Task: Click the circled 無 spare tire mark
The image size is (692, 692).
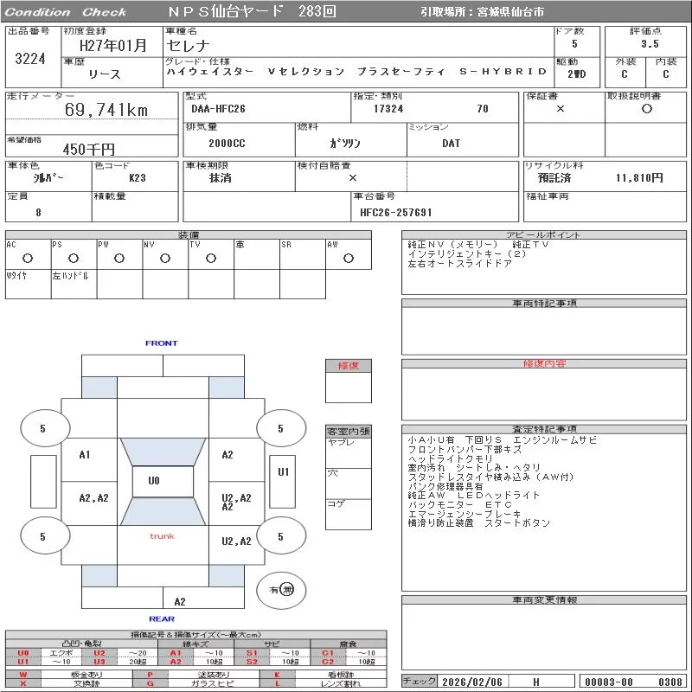Action: [x=287, y=590]
